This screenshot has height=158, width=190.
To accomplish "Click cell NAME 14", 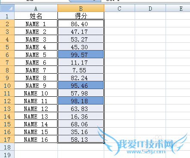I will 36,124.
